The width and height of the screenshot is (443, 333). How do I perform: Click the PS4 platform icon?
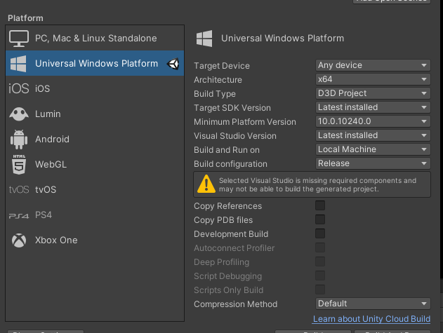pyautogui.click(x=19, y=215)
